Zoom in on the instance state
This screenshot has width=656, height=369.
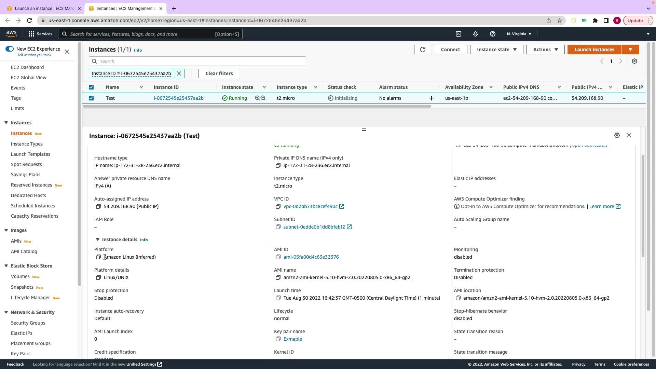click(x=257, y=98)
